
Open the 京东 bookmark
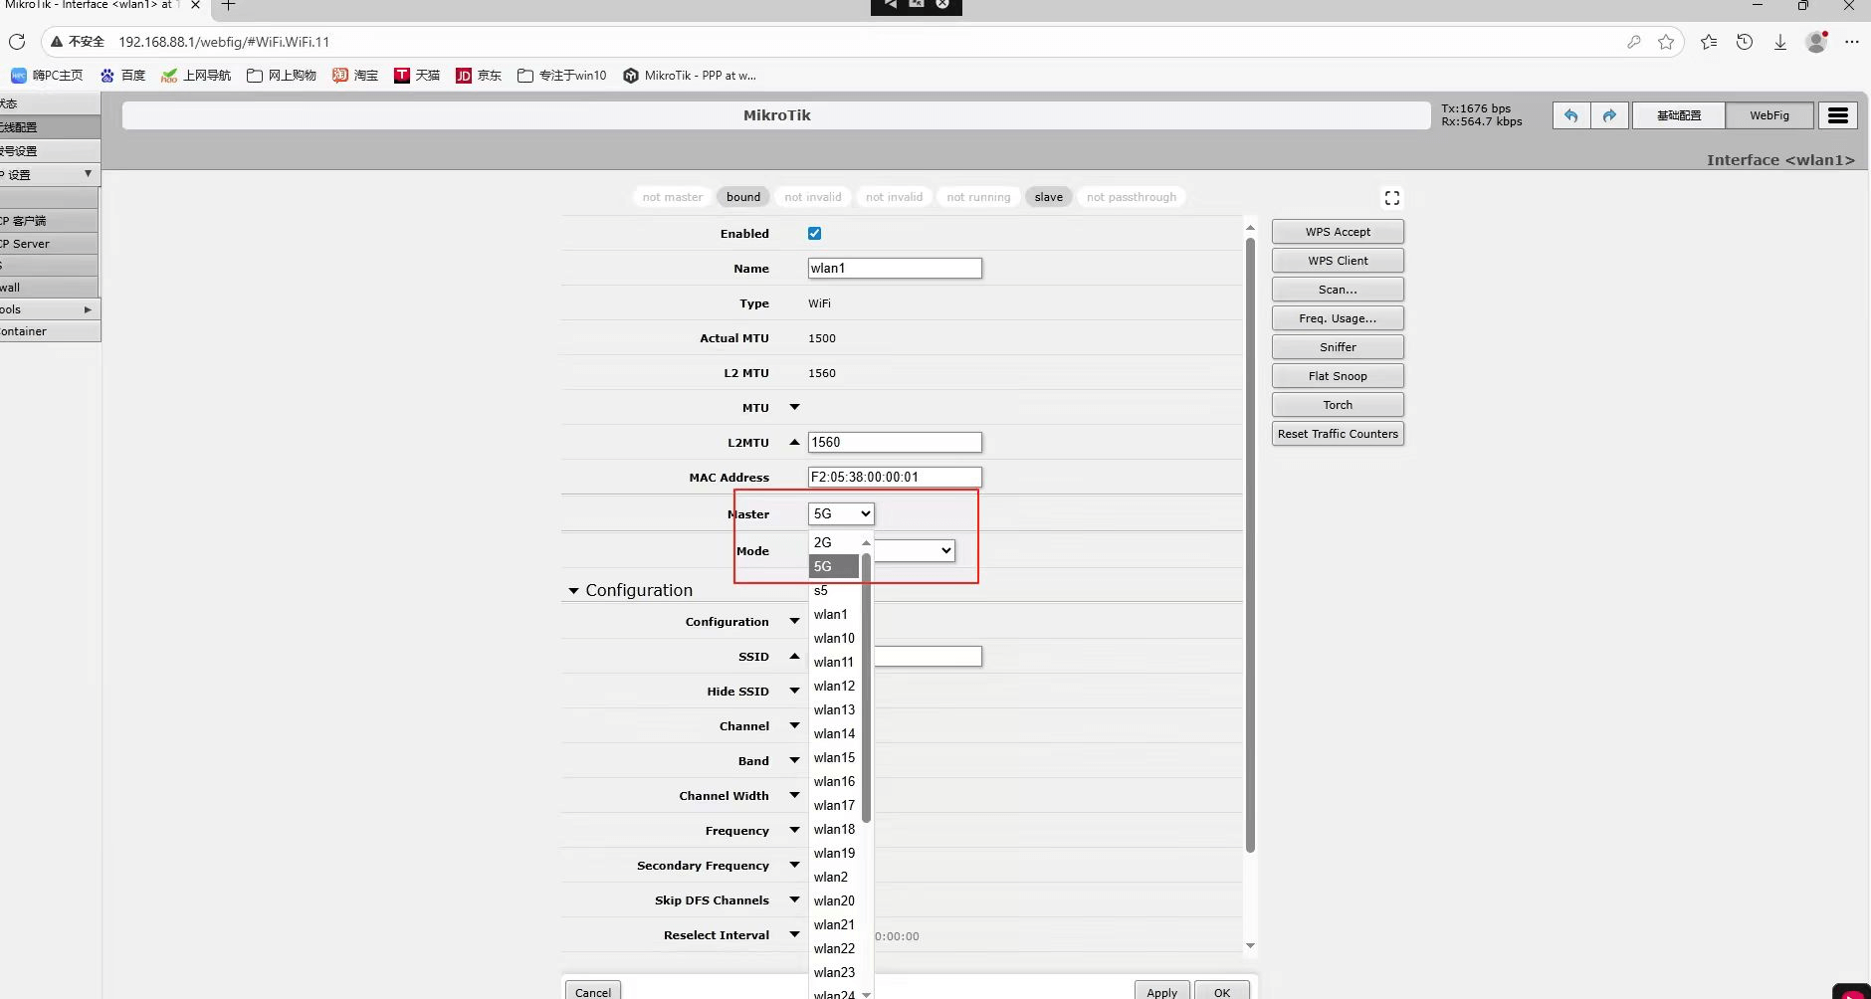tap(479, 76)
